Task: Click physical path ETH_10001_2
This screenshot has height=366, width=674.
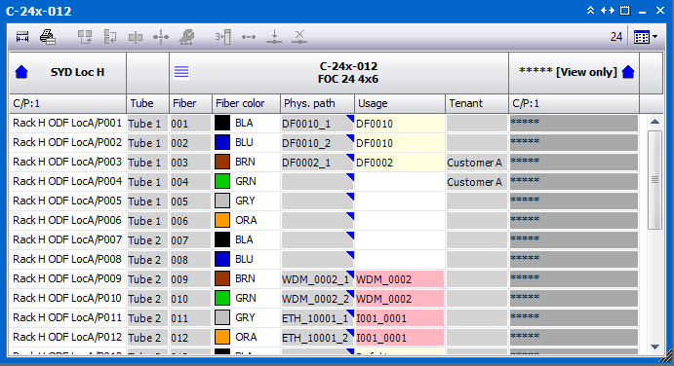Action: pos(317,338)
